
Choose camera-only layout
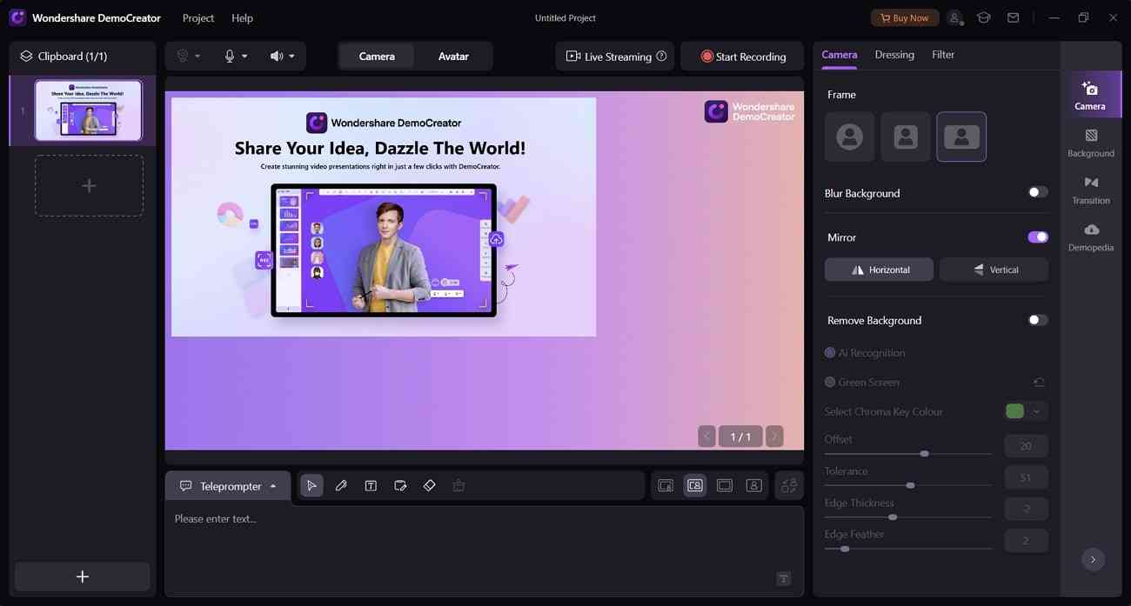754,486
